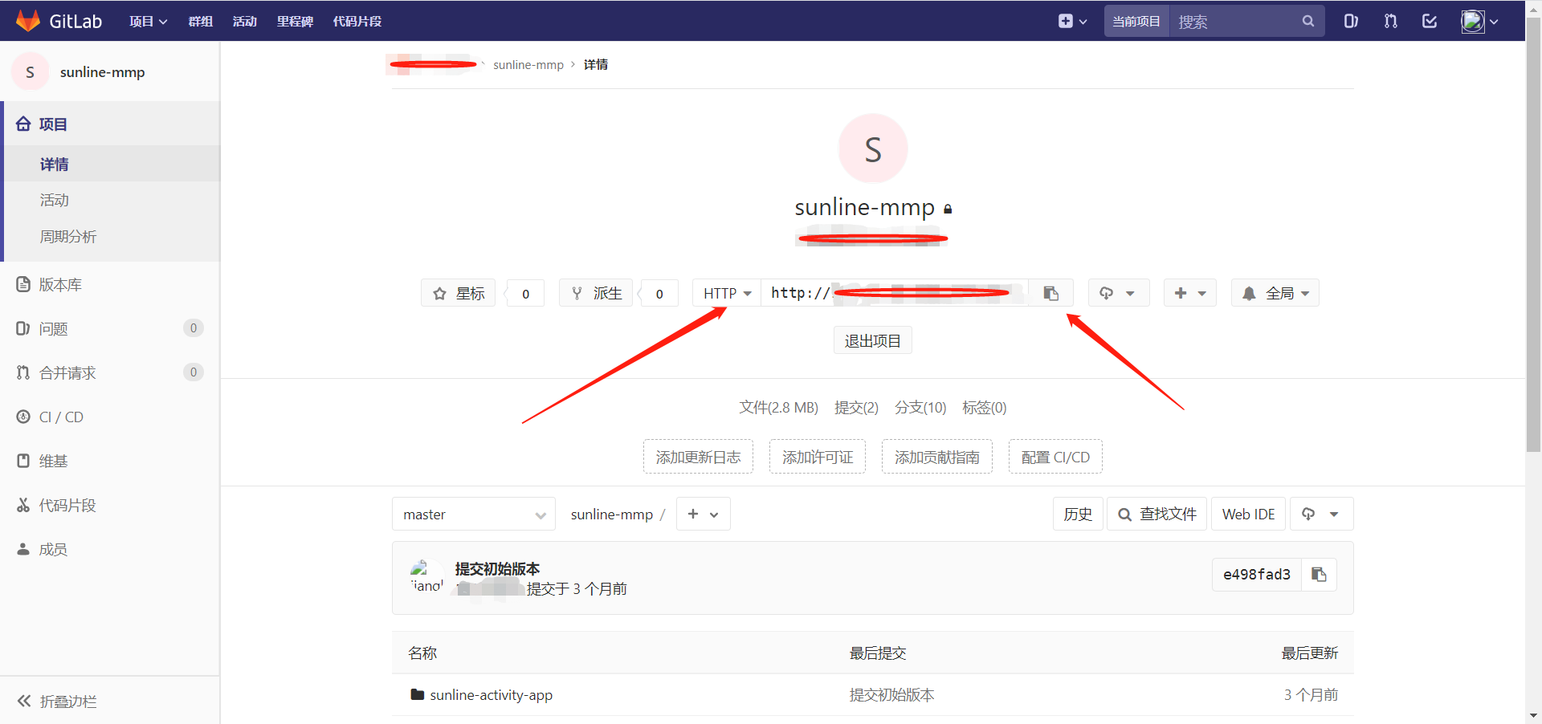Open 成员 members in sidebar

[x=110, y=550]
